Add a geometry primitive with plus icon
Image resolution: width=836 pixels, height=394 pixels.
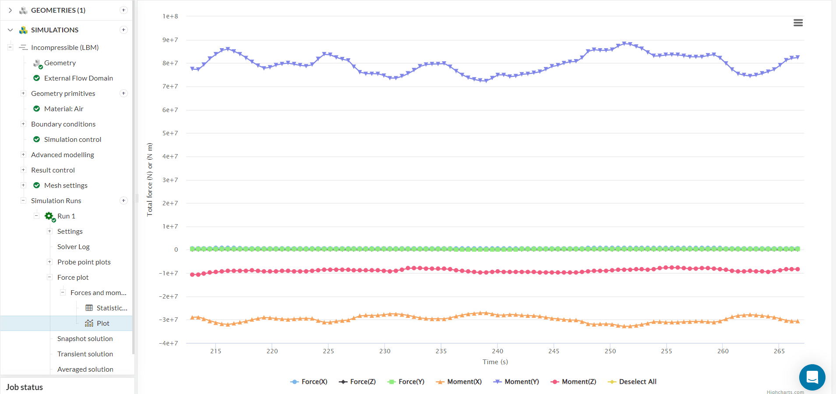(123, 93)
